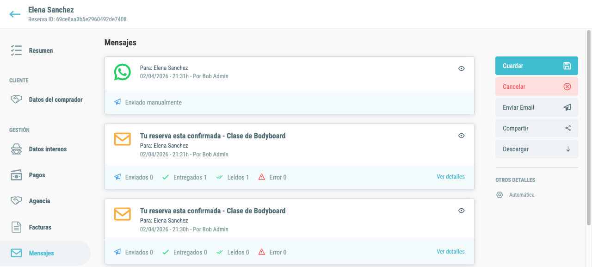Click the double-check icon beside Leídos 1
592x267 pixels.
click(220, 177)
